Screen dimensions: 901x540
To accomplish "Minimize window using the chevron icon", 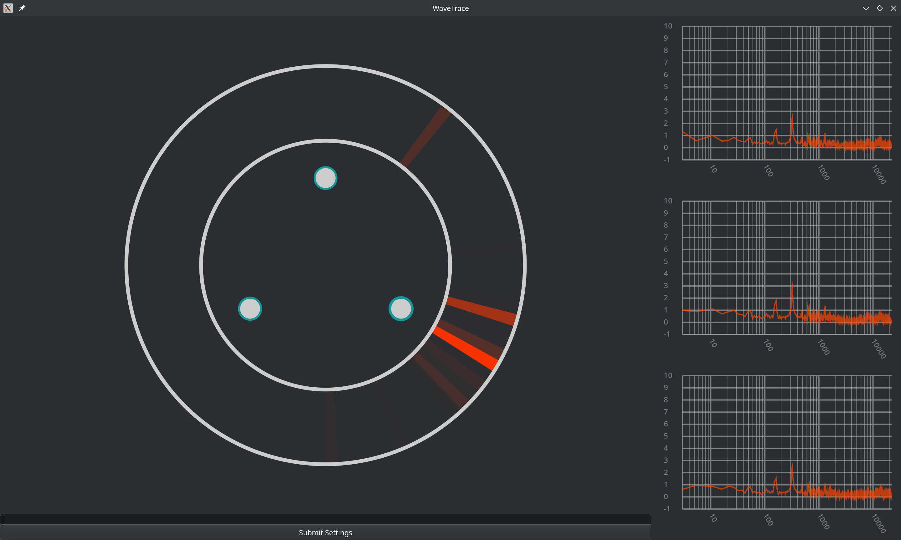I will point(866,8).
